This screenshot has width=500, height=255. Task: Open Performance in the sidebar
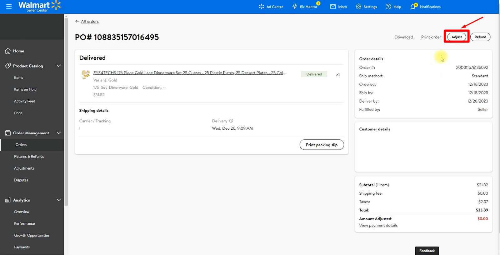tap(24, 224)
